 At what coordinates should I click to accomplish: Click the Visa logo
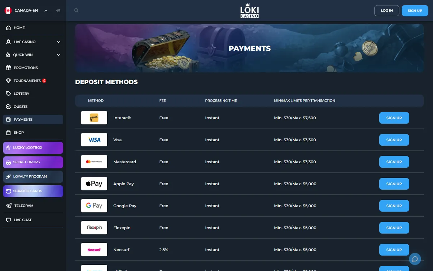click(94, 140)
